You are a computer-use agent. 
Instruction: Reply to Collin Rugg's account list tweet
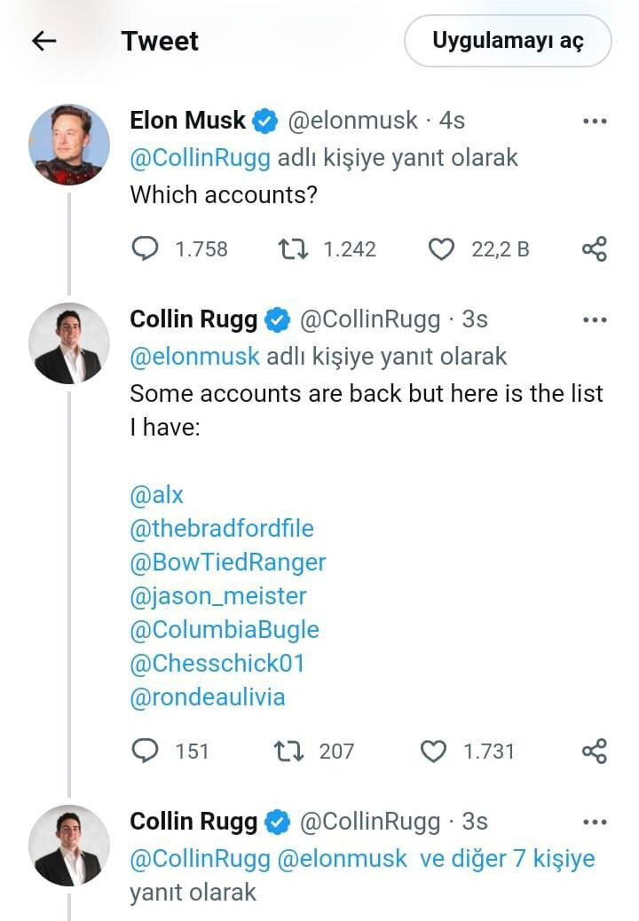(x=145, y=752)
